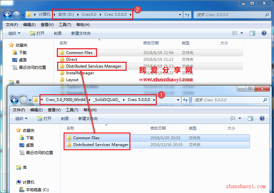The height and width of the screenshot is (193, 274).
Task: Click 刻录 in front window toolbar
Action: pyautogui.click(x=65, y=119)
